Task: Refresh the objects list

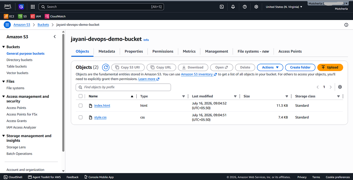Action: coord(106,67)
